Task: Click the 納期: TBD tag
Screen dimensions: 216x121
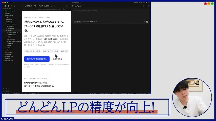Action: (x=64, y=51)
